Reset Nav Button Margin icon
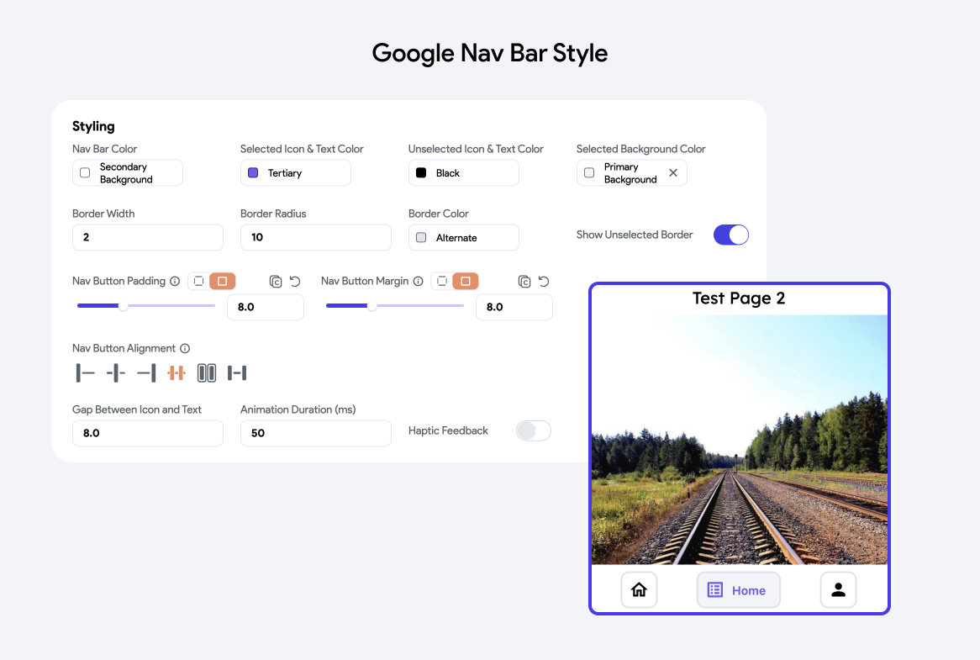This screenshot has height=660, width=980. [544, 282]
